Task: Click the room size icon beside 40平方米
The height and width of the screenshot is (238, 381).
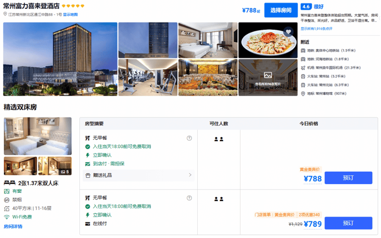Action: click(x=7, y=208)
